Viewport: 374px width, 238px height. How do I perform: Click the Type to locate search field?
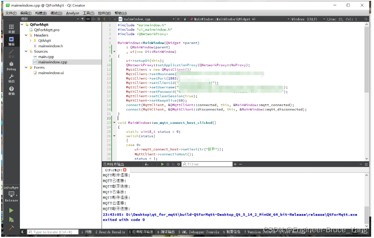point(53,232)
